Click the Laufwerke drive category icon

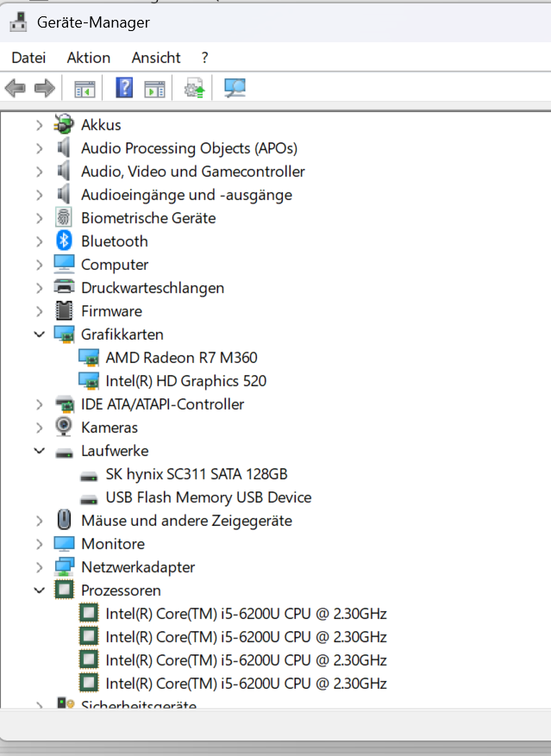pos(64,453)
